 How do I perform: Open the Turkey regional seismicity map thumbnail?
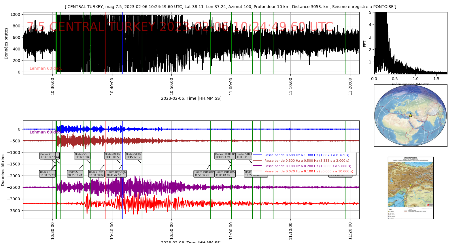pyautogui.click(x=410, y=188)
